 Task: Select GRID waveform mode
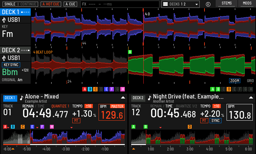(x=250, y=81)
